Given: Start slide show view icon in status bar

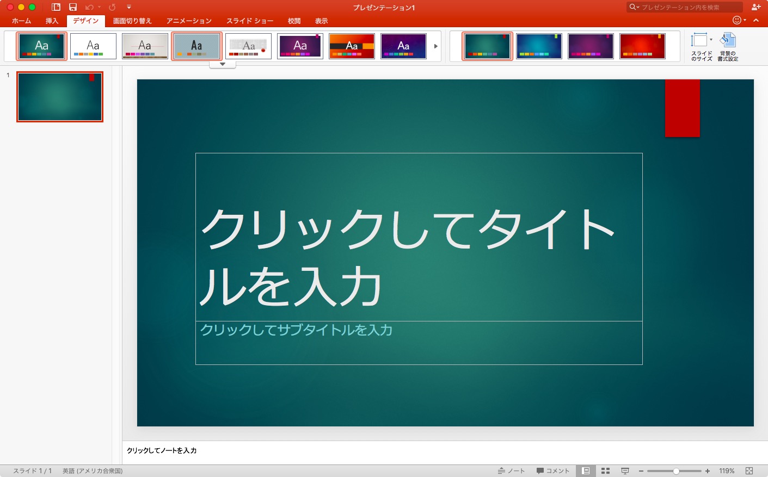Looking at the screenshot, I should click(x=625, y=471).
